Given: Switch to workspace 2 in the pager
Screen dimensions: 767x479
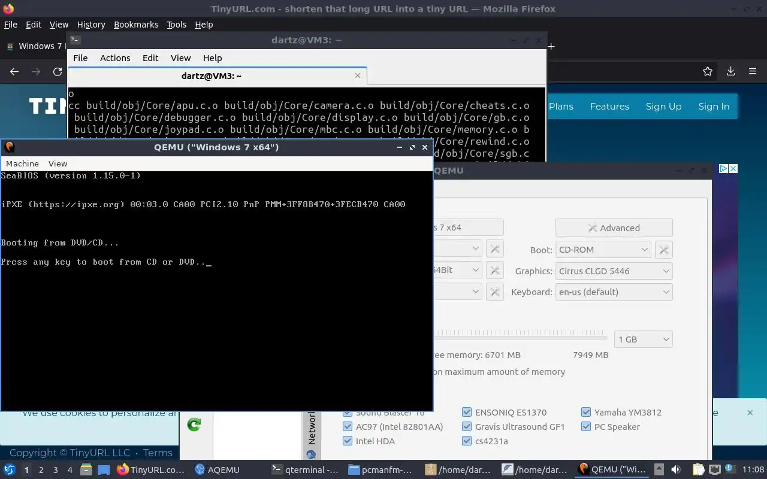Looking at the screenshot, I should (41, 470).
